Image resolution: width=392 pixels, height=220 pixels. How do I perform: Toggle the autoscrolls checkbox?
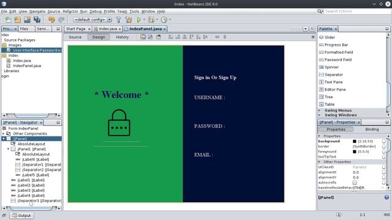[355, 183]
